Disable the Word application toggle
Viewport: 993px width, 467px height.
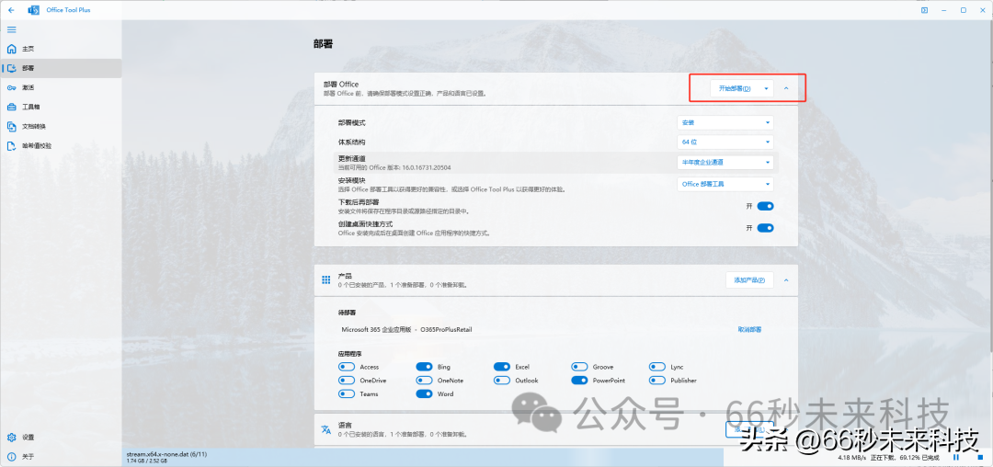[x=424, y=393]
